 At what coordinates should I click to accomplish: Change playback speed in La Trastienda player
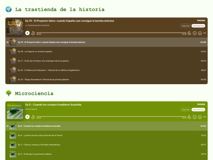point(195,33)
